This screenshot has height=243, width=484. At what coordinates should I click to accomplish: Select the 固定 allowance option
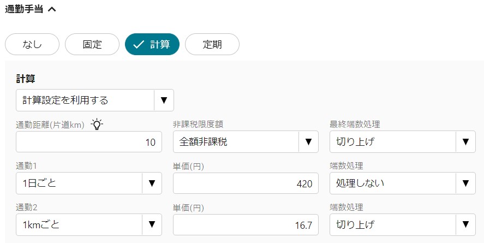[92, 44]
